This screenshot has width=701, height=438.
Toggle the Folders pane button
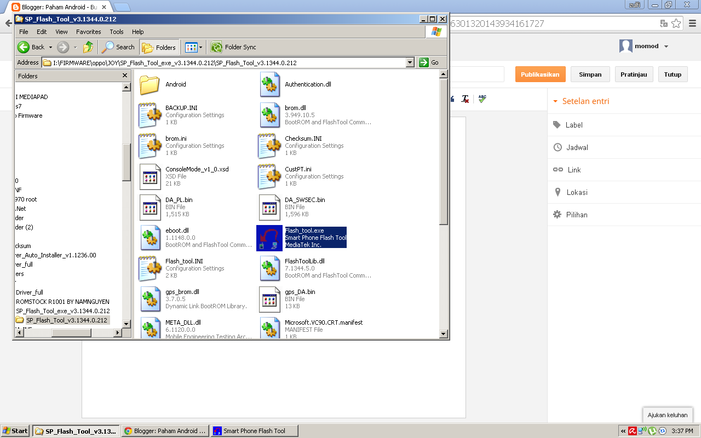click(159, 47)
